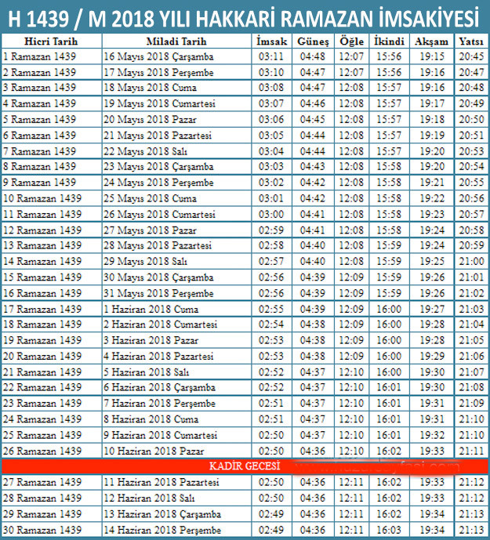Select the 14 Haziran 2018 Perşembe cell
The height and width of the screenshot is (540, 490).
pos(162,530)
